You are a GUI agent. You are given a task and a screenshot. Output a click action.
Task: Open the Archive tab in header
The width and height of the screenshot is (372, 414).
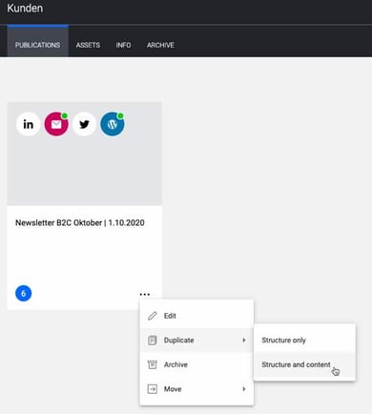pos(160,45)
